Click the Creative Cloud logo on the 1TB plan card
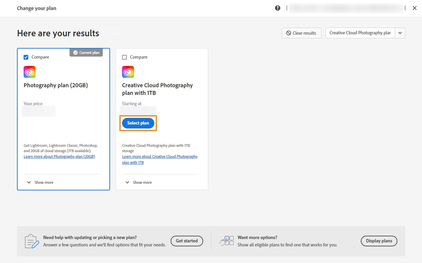Screen dimensions: 422x263 [128, 72]
